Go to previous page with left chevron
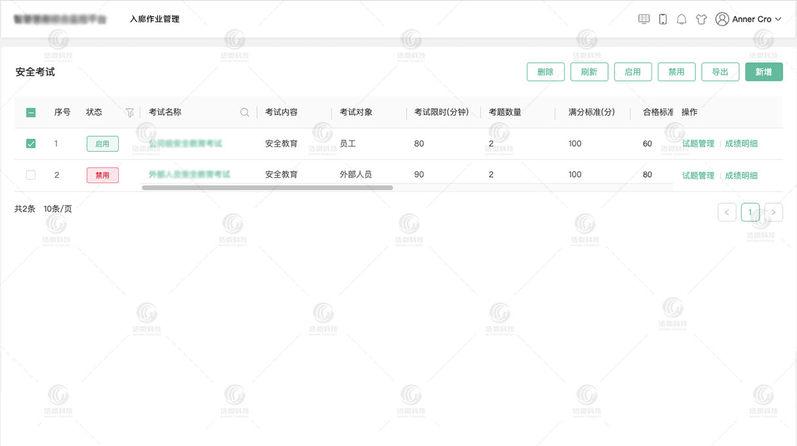 727,212
